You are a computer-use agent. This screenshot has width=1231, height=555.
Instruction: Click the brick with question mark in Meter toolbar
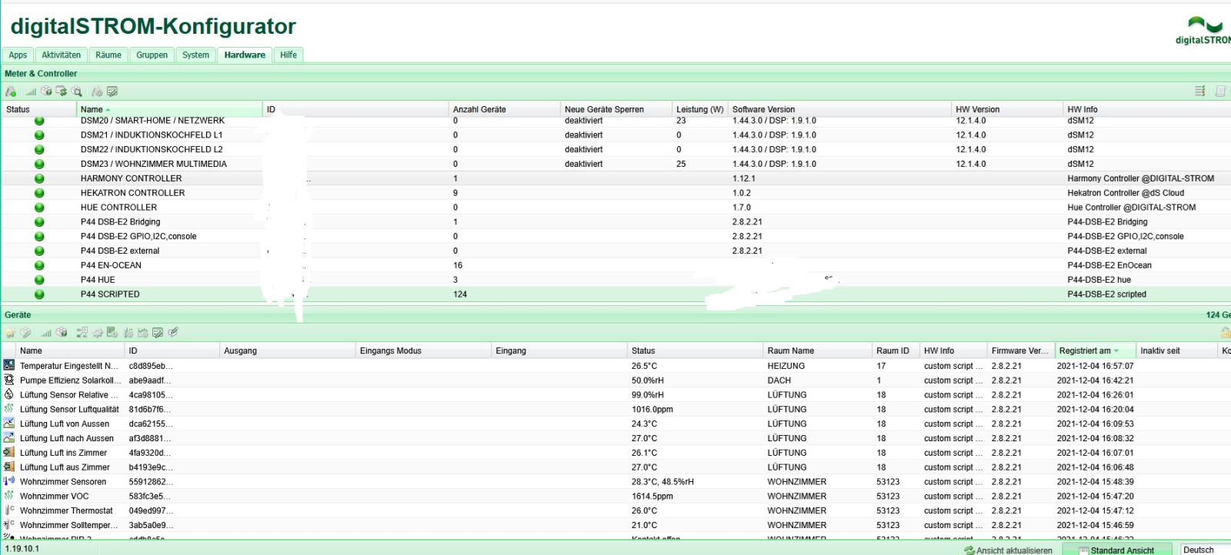pos(46,91)
